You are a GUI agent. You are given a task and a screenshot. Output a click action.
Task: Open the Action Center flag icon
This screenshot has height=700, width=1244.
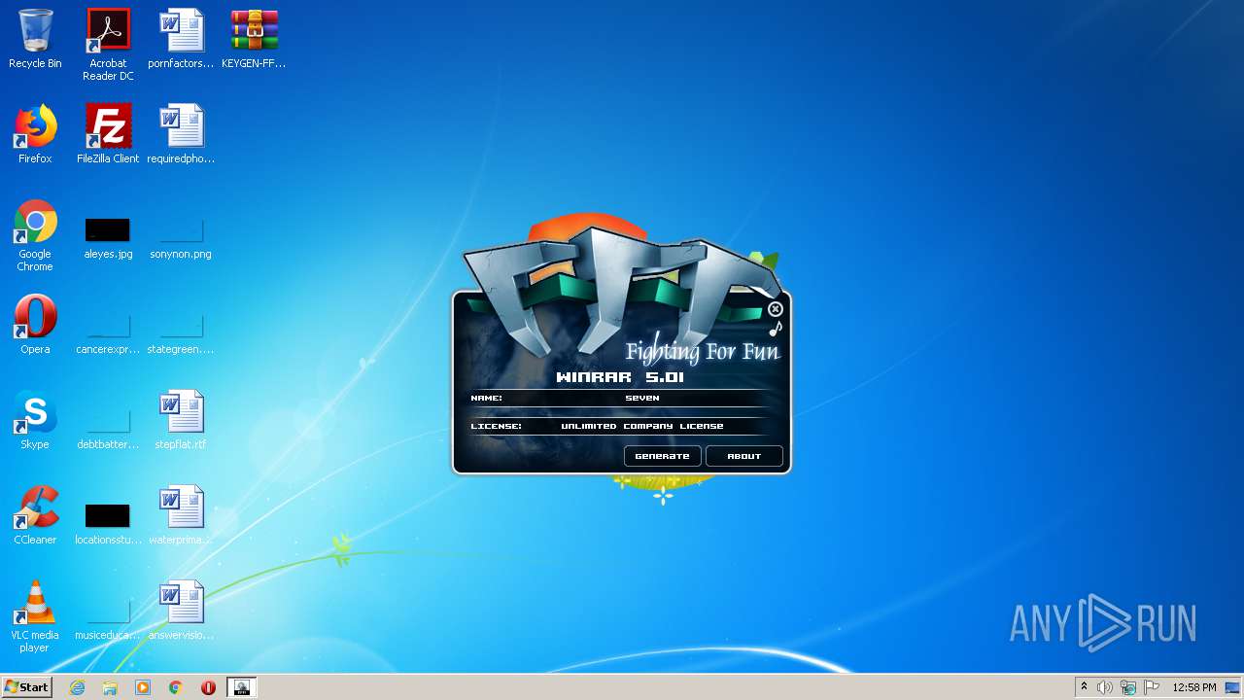point(1152,687)
